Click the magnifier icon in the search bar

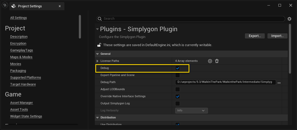pyautogui.click(x=100, y=19)
